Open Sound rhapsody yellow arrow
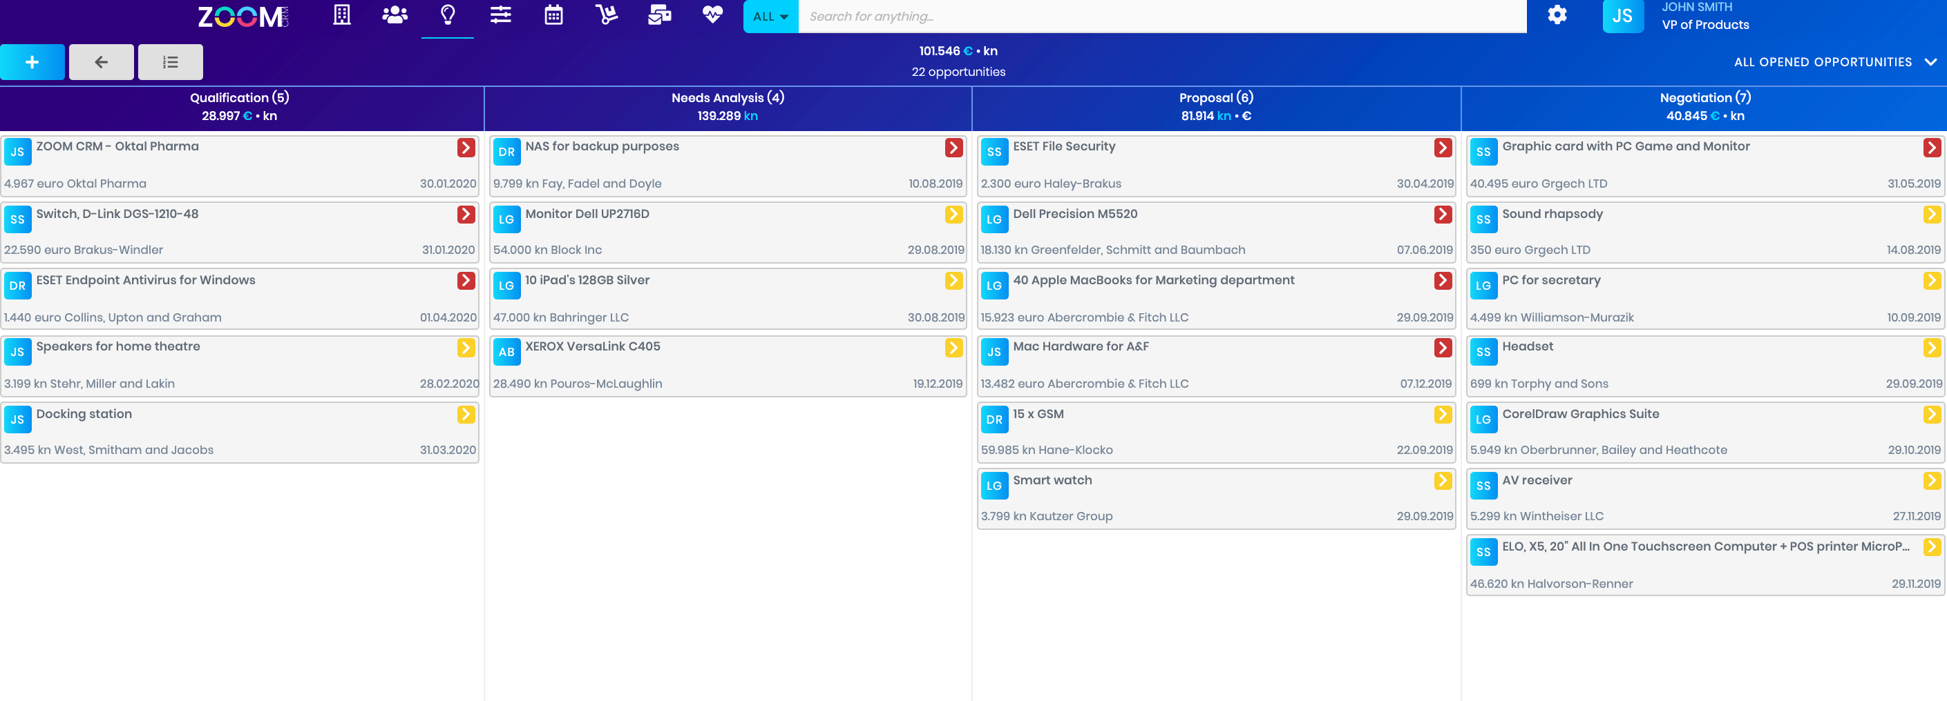Viewport: 1947px width, 701px height. (x=1932, y=215)
